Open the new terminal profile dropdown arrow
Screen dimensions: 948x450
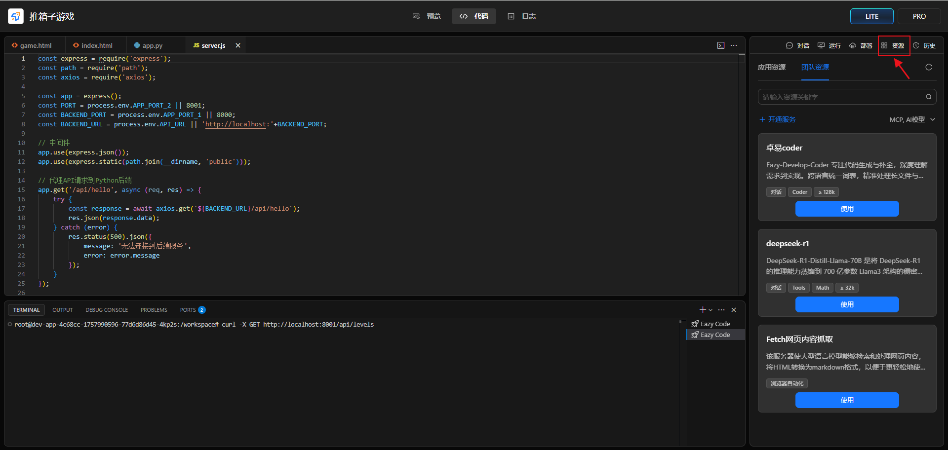[x=711, y=310]
